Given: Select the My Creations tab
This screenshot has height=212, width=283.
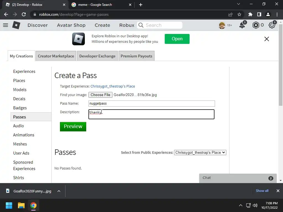Looking at the screenshot, I should click(x=21, y=56).
